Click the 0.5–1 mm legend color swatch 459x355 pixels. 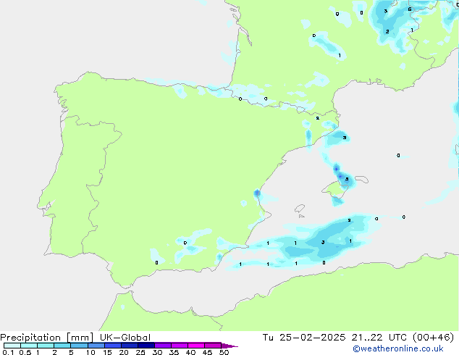click(x=29, y=346)
